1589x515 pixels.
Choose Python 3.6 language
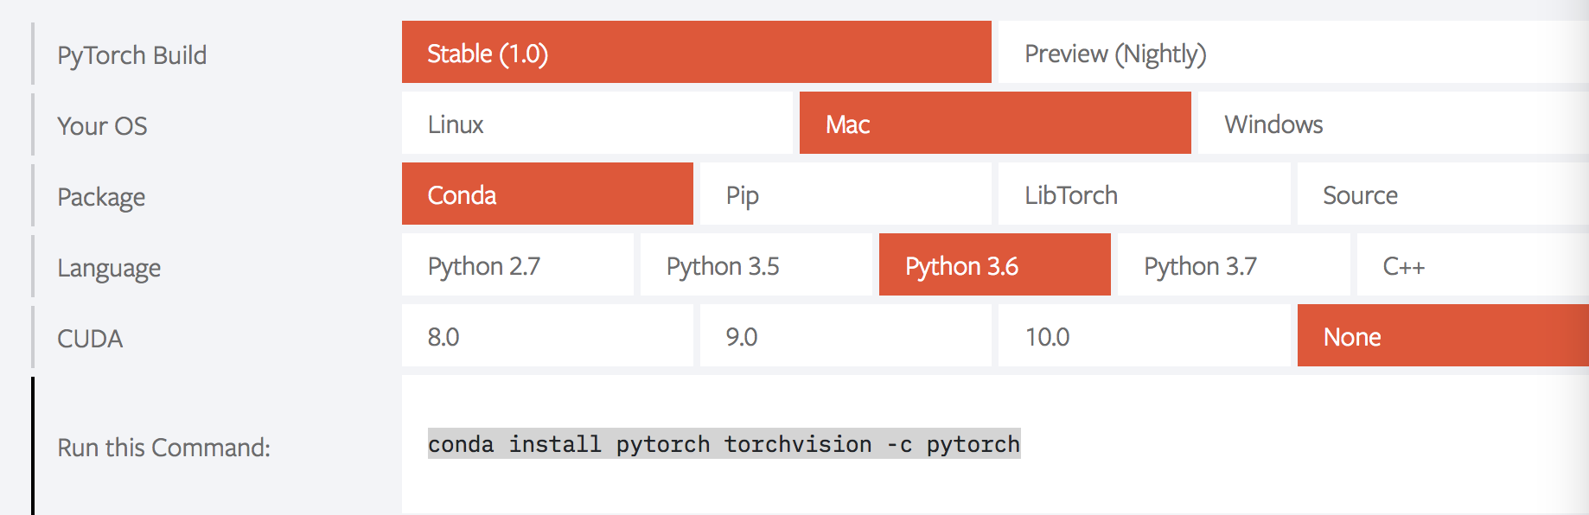[x=994, y=264]
